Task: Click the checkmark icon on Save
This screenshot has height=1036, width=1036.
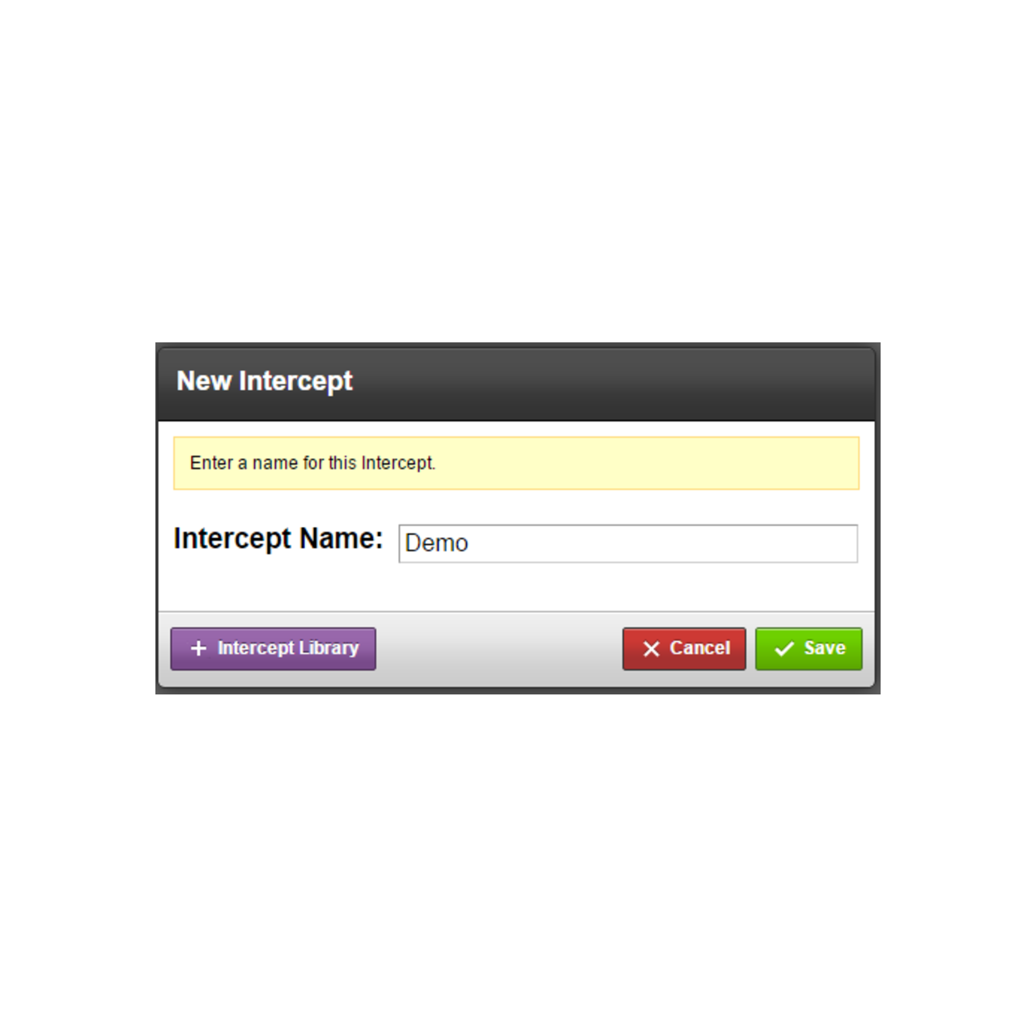Action: [783, 649]
